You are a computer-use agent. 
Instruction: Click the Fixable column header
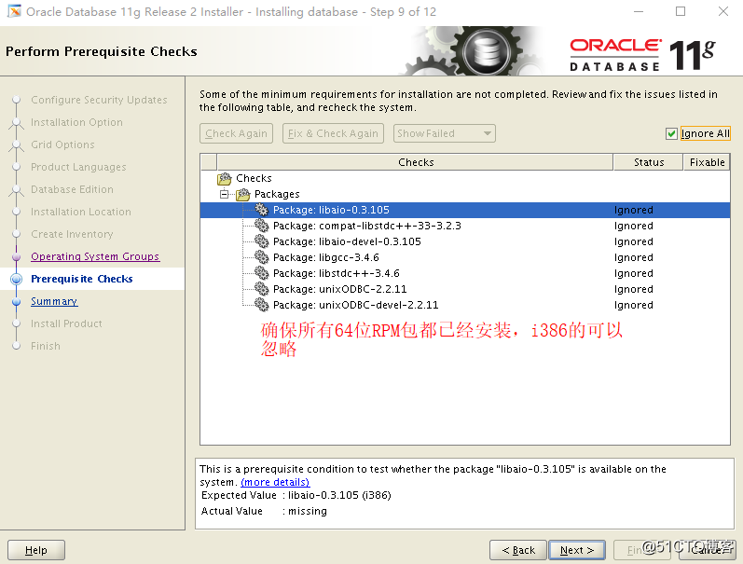707,162
